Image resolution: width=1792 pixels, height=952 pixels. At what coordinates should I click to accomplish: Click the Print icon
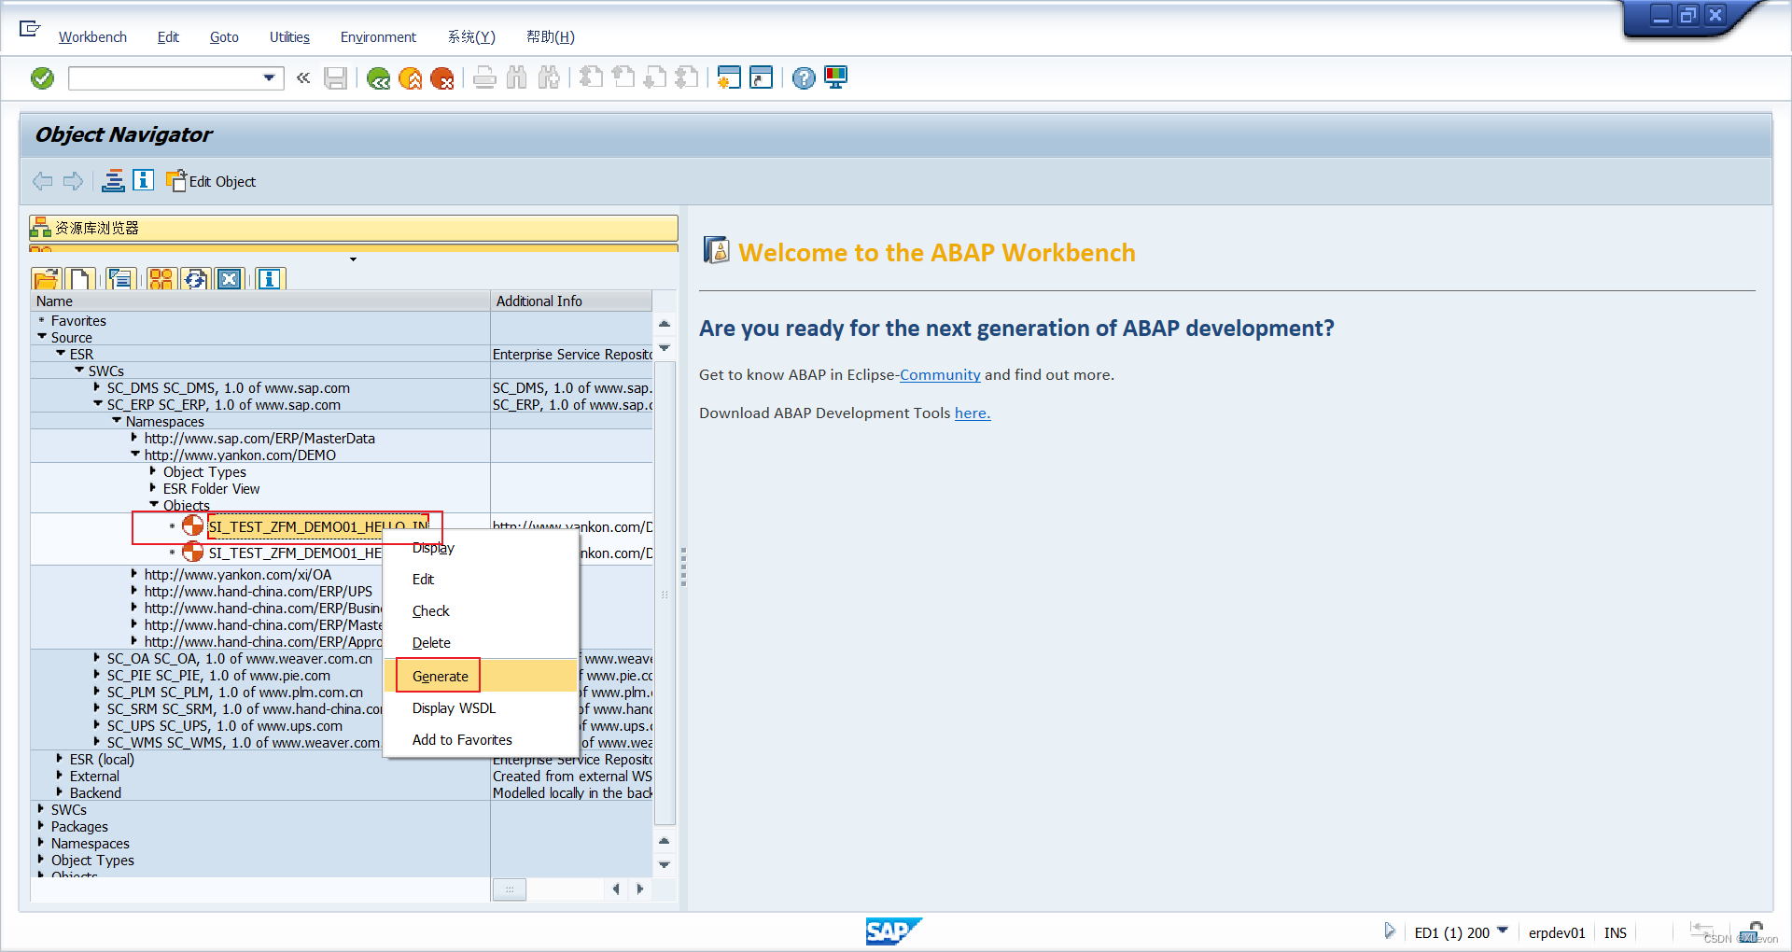(x=484, y=78)
